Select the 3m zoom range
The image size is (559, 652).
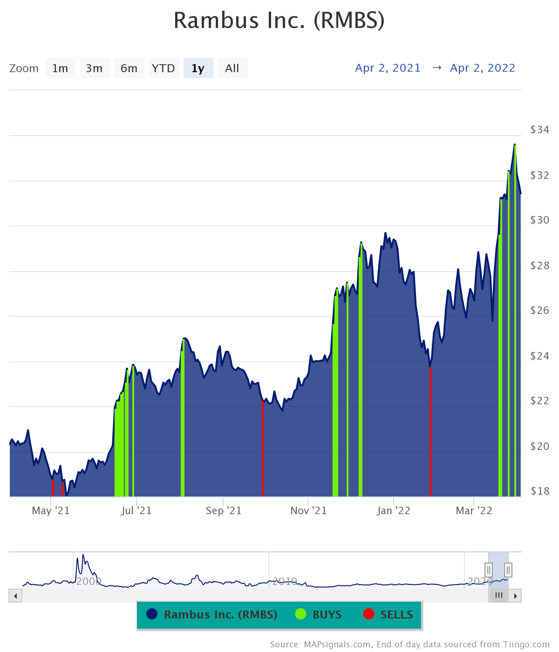[95, 68]
